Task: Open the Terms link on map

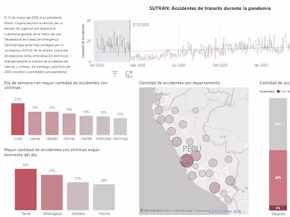Action: coord(237,211)
